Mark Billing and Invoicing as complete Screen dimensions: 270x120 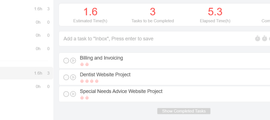point(66,61)
